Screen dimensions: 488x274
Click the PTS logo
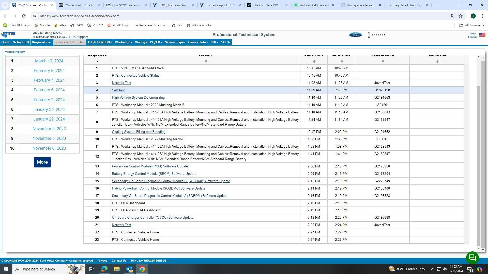point(8,35)
